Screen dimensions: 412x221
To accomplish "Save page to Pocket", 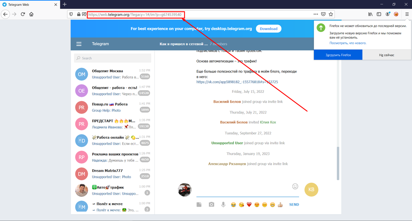I will pyautogui.click(x=323, y=14).
